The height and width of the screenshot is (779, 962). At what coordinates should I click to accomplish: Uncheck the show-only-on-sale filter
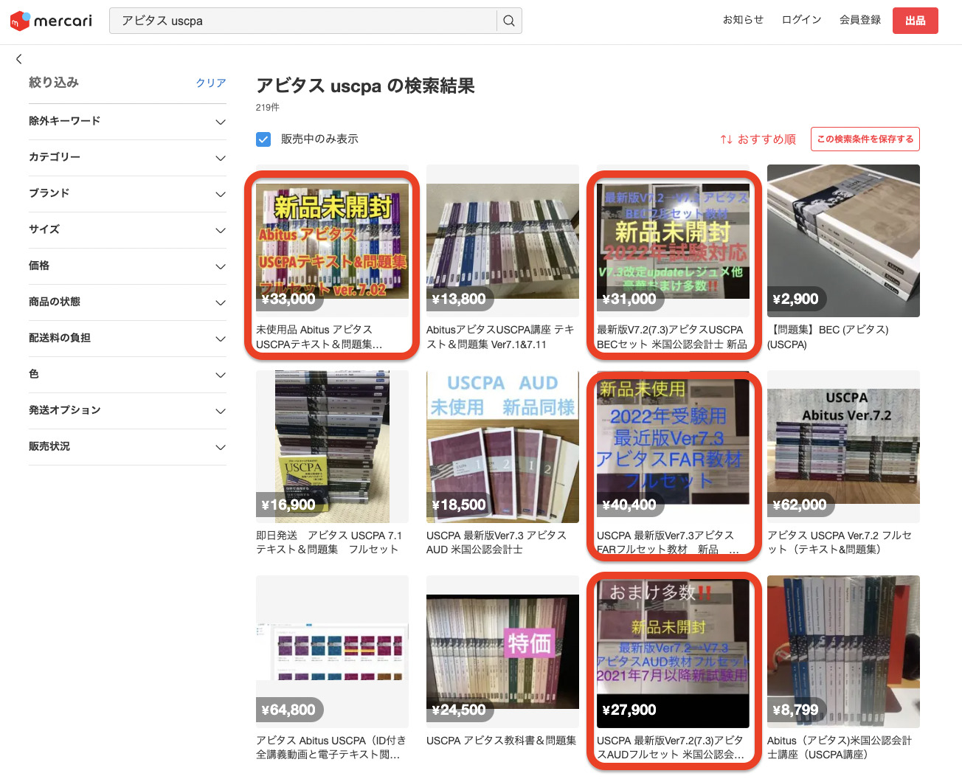263,139
